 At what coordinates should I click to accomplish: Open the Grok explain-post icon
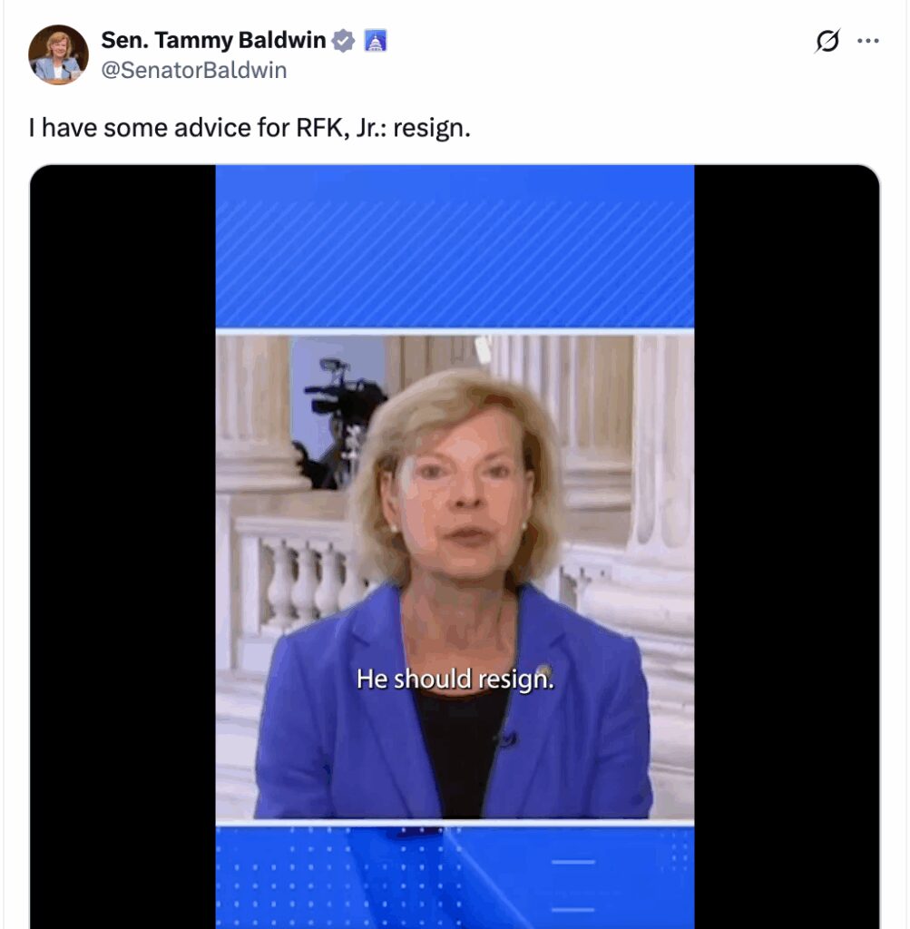[827, 41]
